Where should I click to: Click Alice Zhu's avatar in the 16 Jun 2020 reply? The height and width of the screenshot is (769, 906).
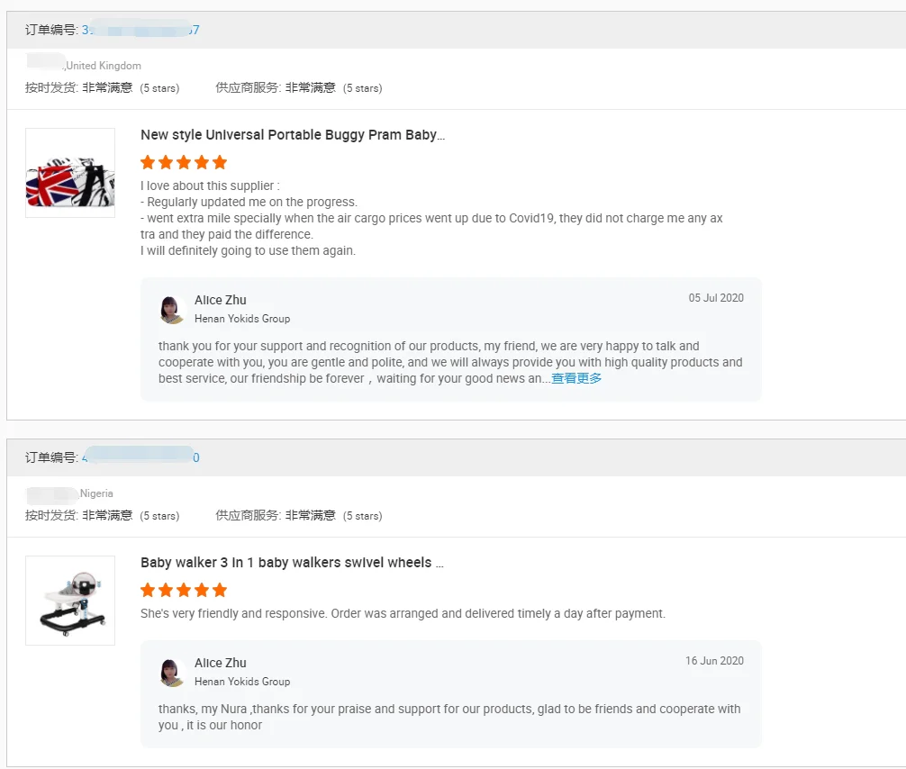pyautogui.click(x=171, y=672)
